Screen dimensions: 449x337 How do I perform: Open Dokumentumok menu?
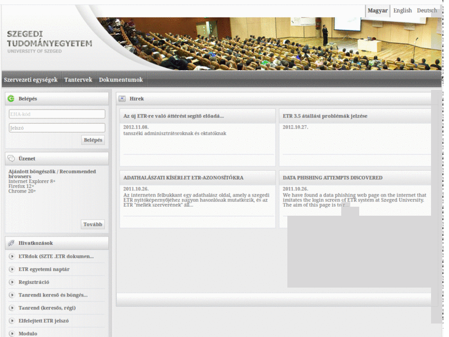pos(121,80)
